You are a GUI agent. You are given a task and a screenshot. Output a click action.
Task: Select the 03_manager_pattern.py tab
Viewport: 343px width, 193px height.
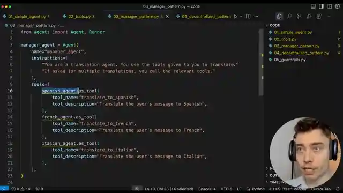(x=136, y=17)
